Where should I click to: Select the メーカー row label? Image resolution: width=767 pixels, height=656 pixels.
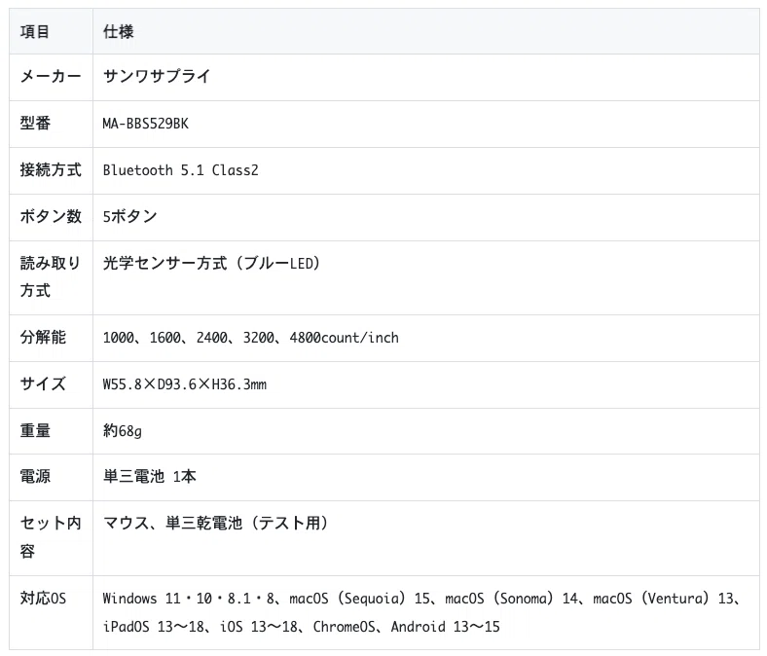pos(51,76)
